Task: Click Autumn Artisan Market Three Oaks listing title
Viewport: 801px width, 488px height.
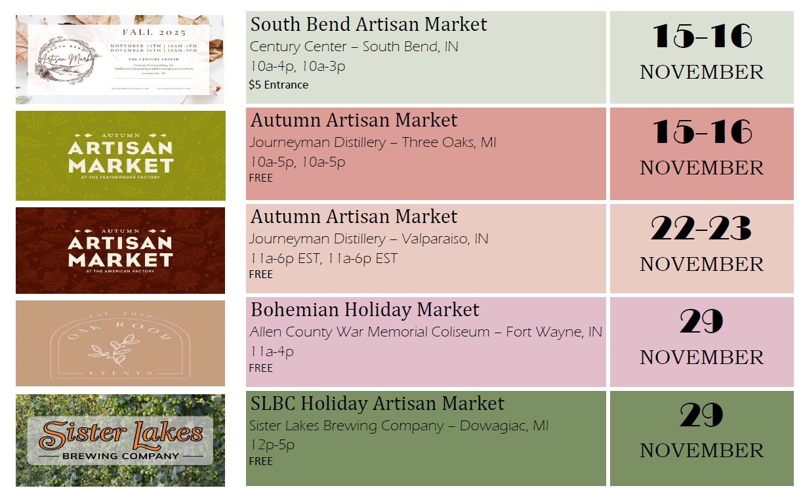Action: click(354, 120)
